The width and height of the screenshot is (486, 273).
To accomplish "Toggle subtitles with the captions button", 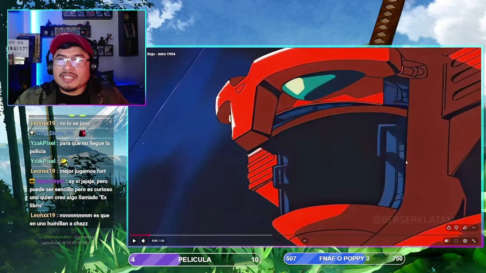I will [456, 241].
